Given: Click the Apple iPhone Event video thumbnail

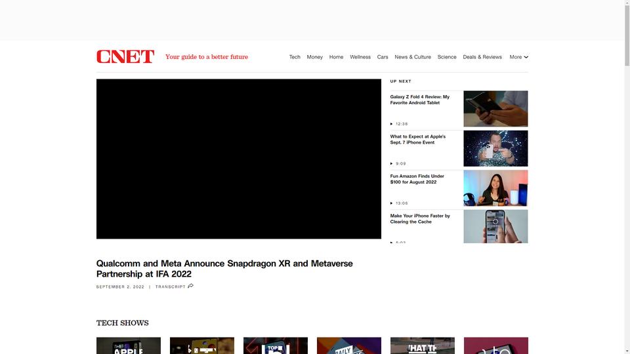Looking at the screenshot, I should tap(496, 149).
